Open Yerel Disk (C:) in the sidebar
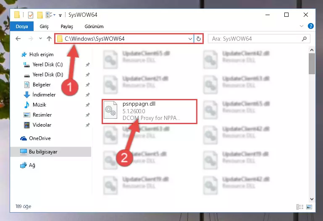This screenshot has width=323, height=221. (x=43, y=65)
